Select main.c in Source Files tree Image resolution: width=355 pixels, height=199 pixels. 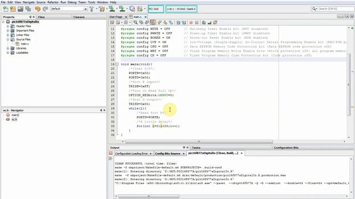pos(24,44)
